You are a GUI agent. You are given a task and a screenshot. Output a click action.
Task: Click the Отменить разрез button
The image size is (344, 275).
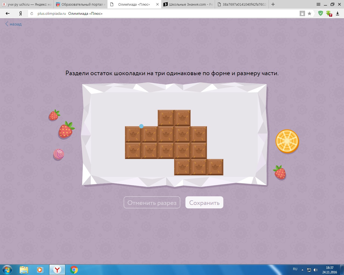(152, 202)
